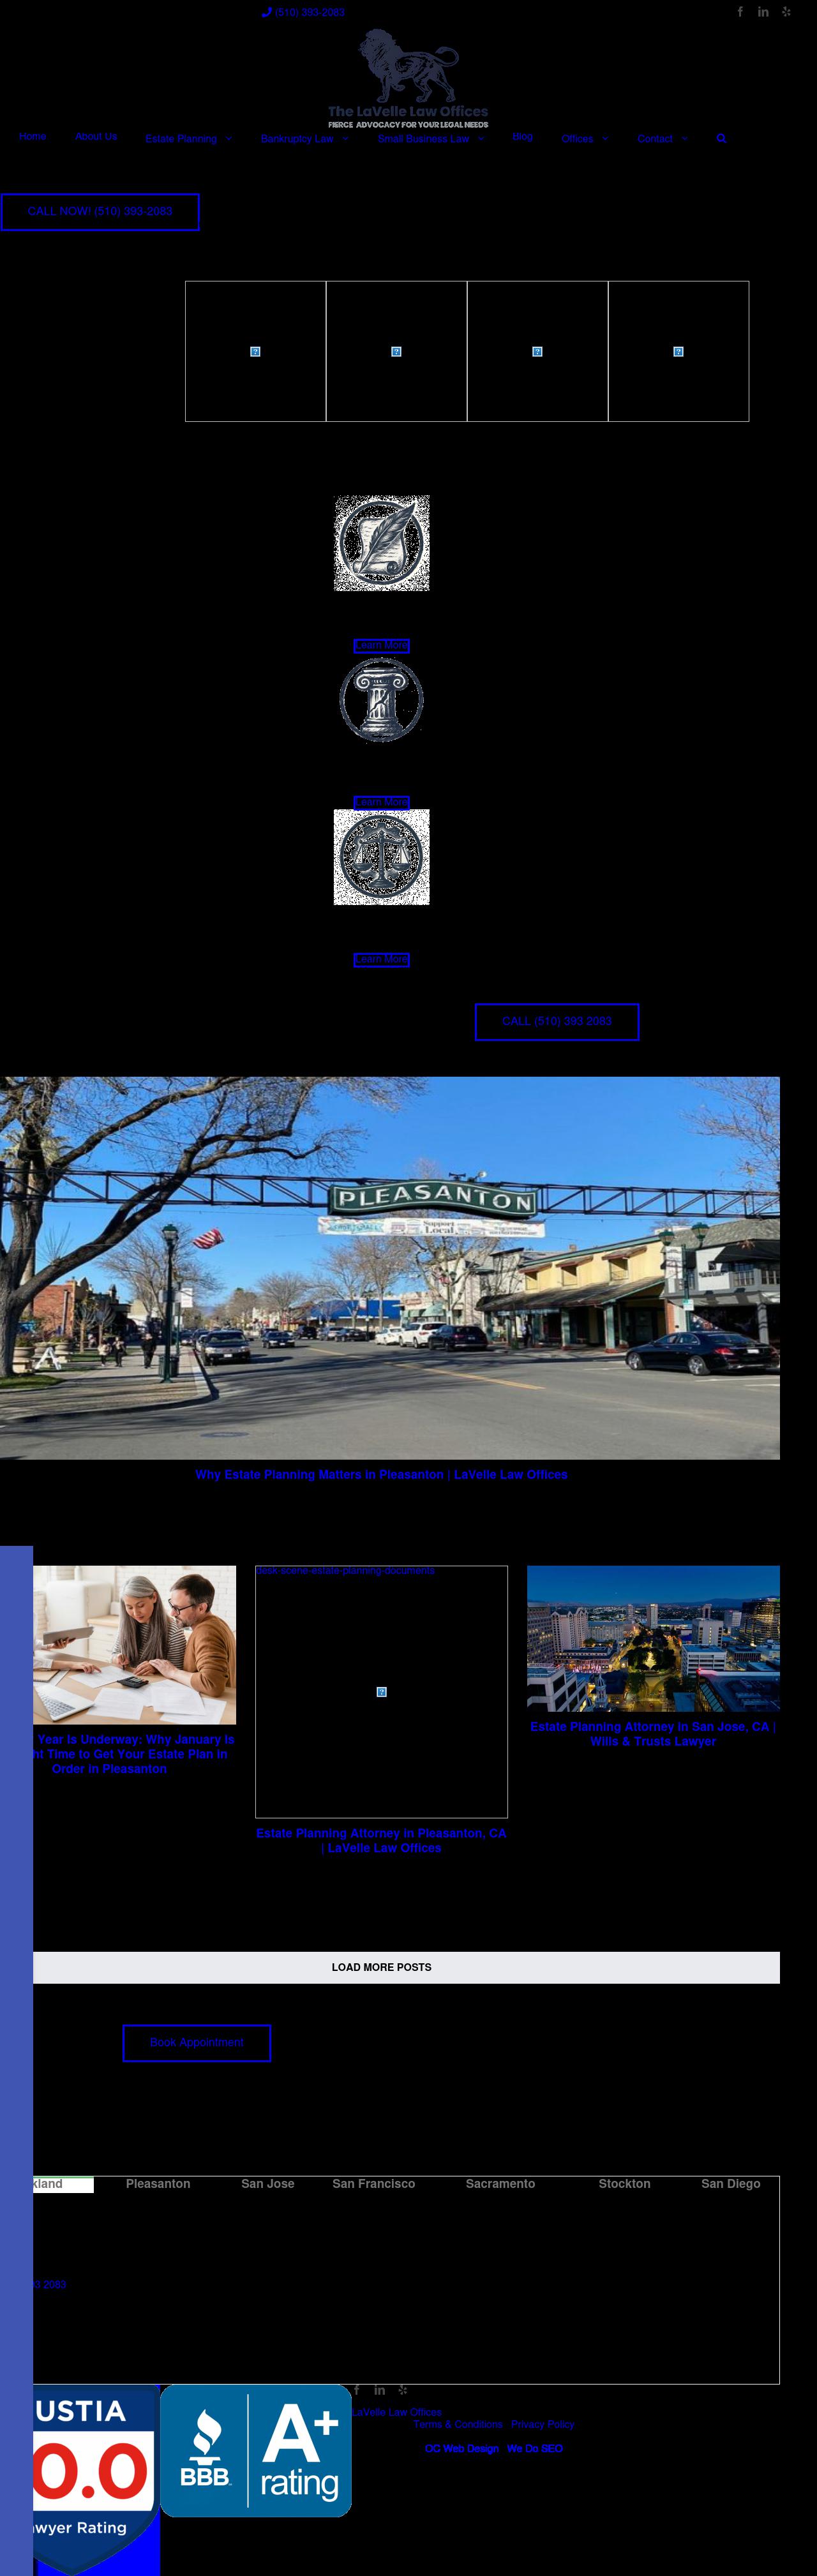Viewport: 817px width, 2576px height.
Task: Open the Blog menu item
Action: pos(523,136)
